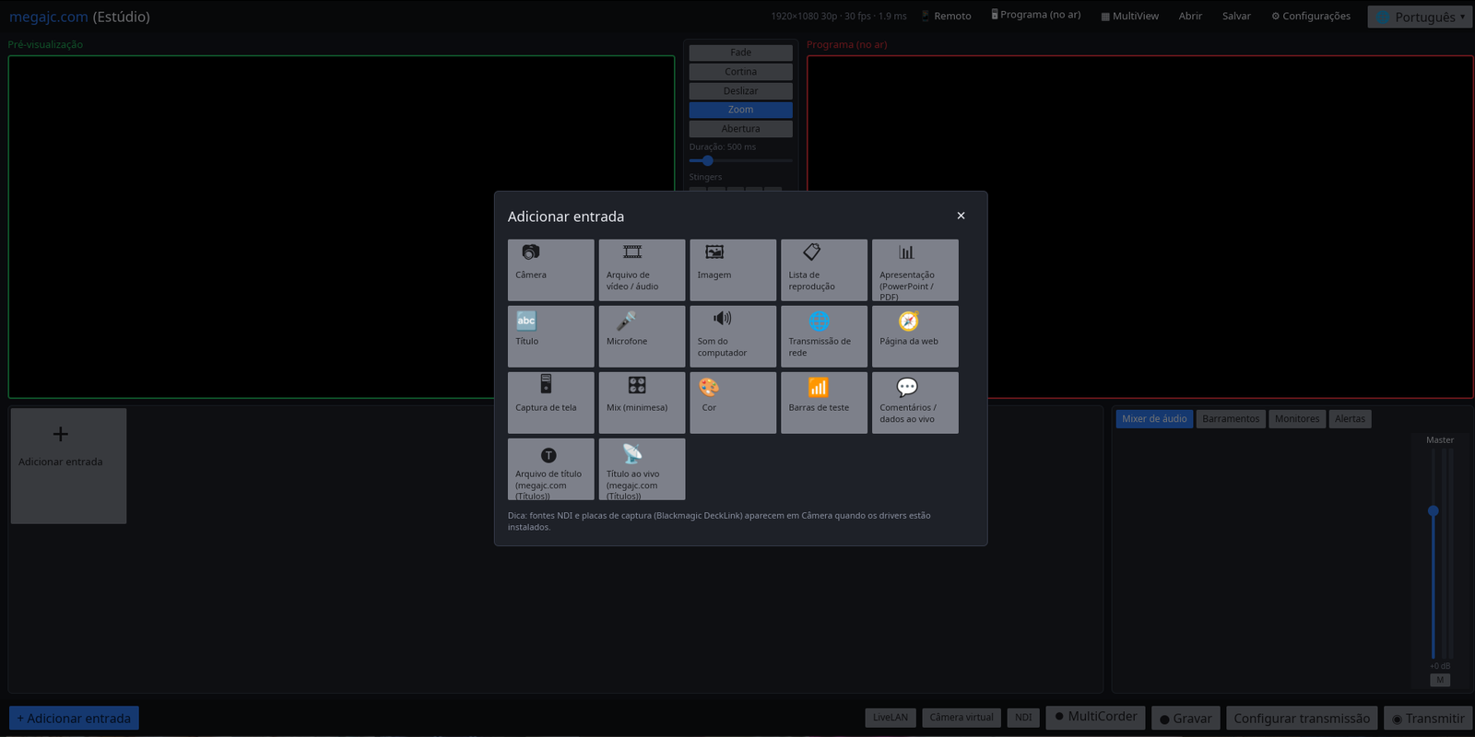This screenshot has width=1475, height=737.
Task: Close the Adicionar entrada dialog
Action: [961, 216]
